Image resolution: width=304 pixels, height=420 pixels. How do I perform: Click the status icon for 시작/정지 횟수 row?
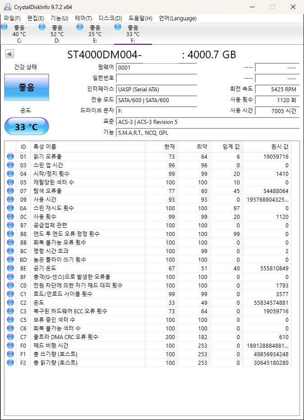(x=10, y=174)
